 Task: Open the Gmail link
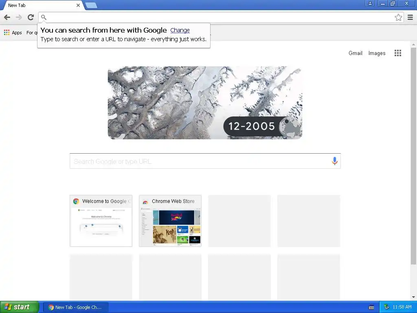[x=355, y=53]
